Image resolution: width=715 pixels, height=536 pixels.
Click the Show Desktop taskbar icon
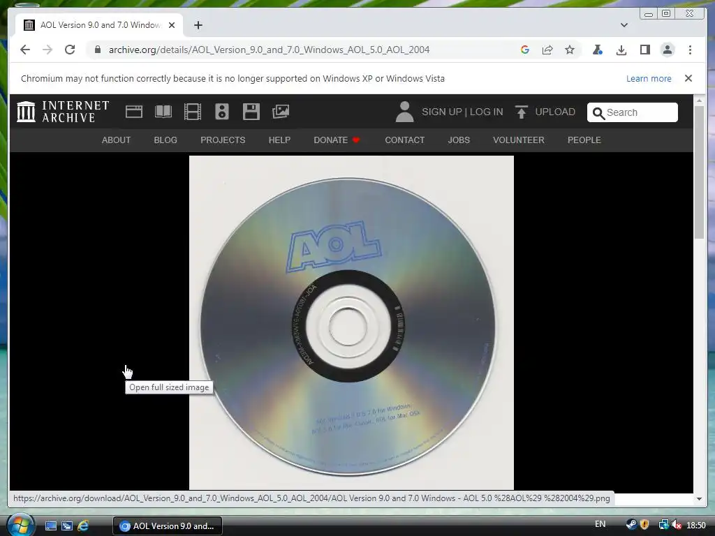tap(50, 526)
